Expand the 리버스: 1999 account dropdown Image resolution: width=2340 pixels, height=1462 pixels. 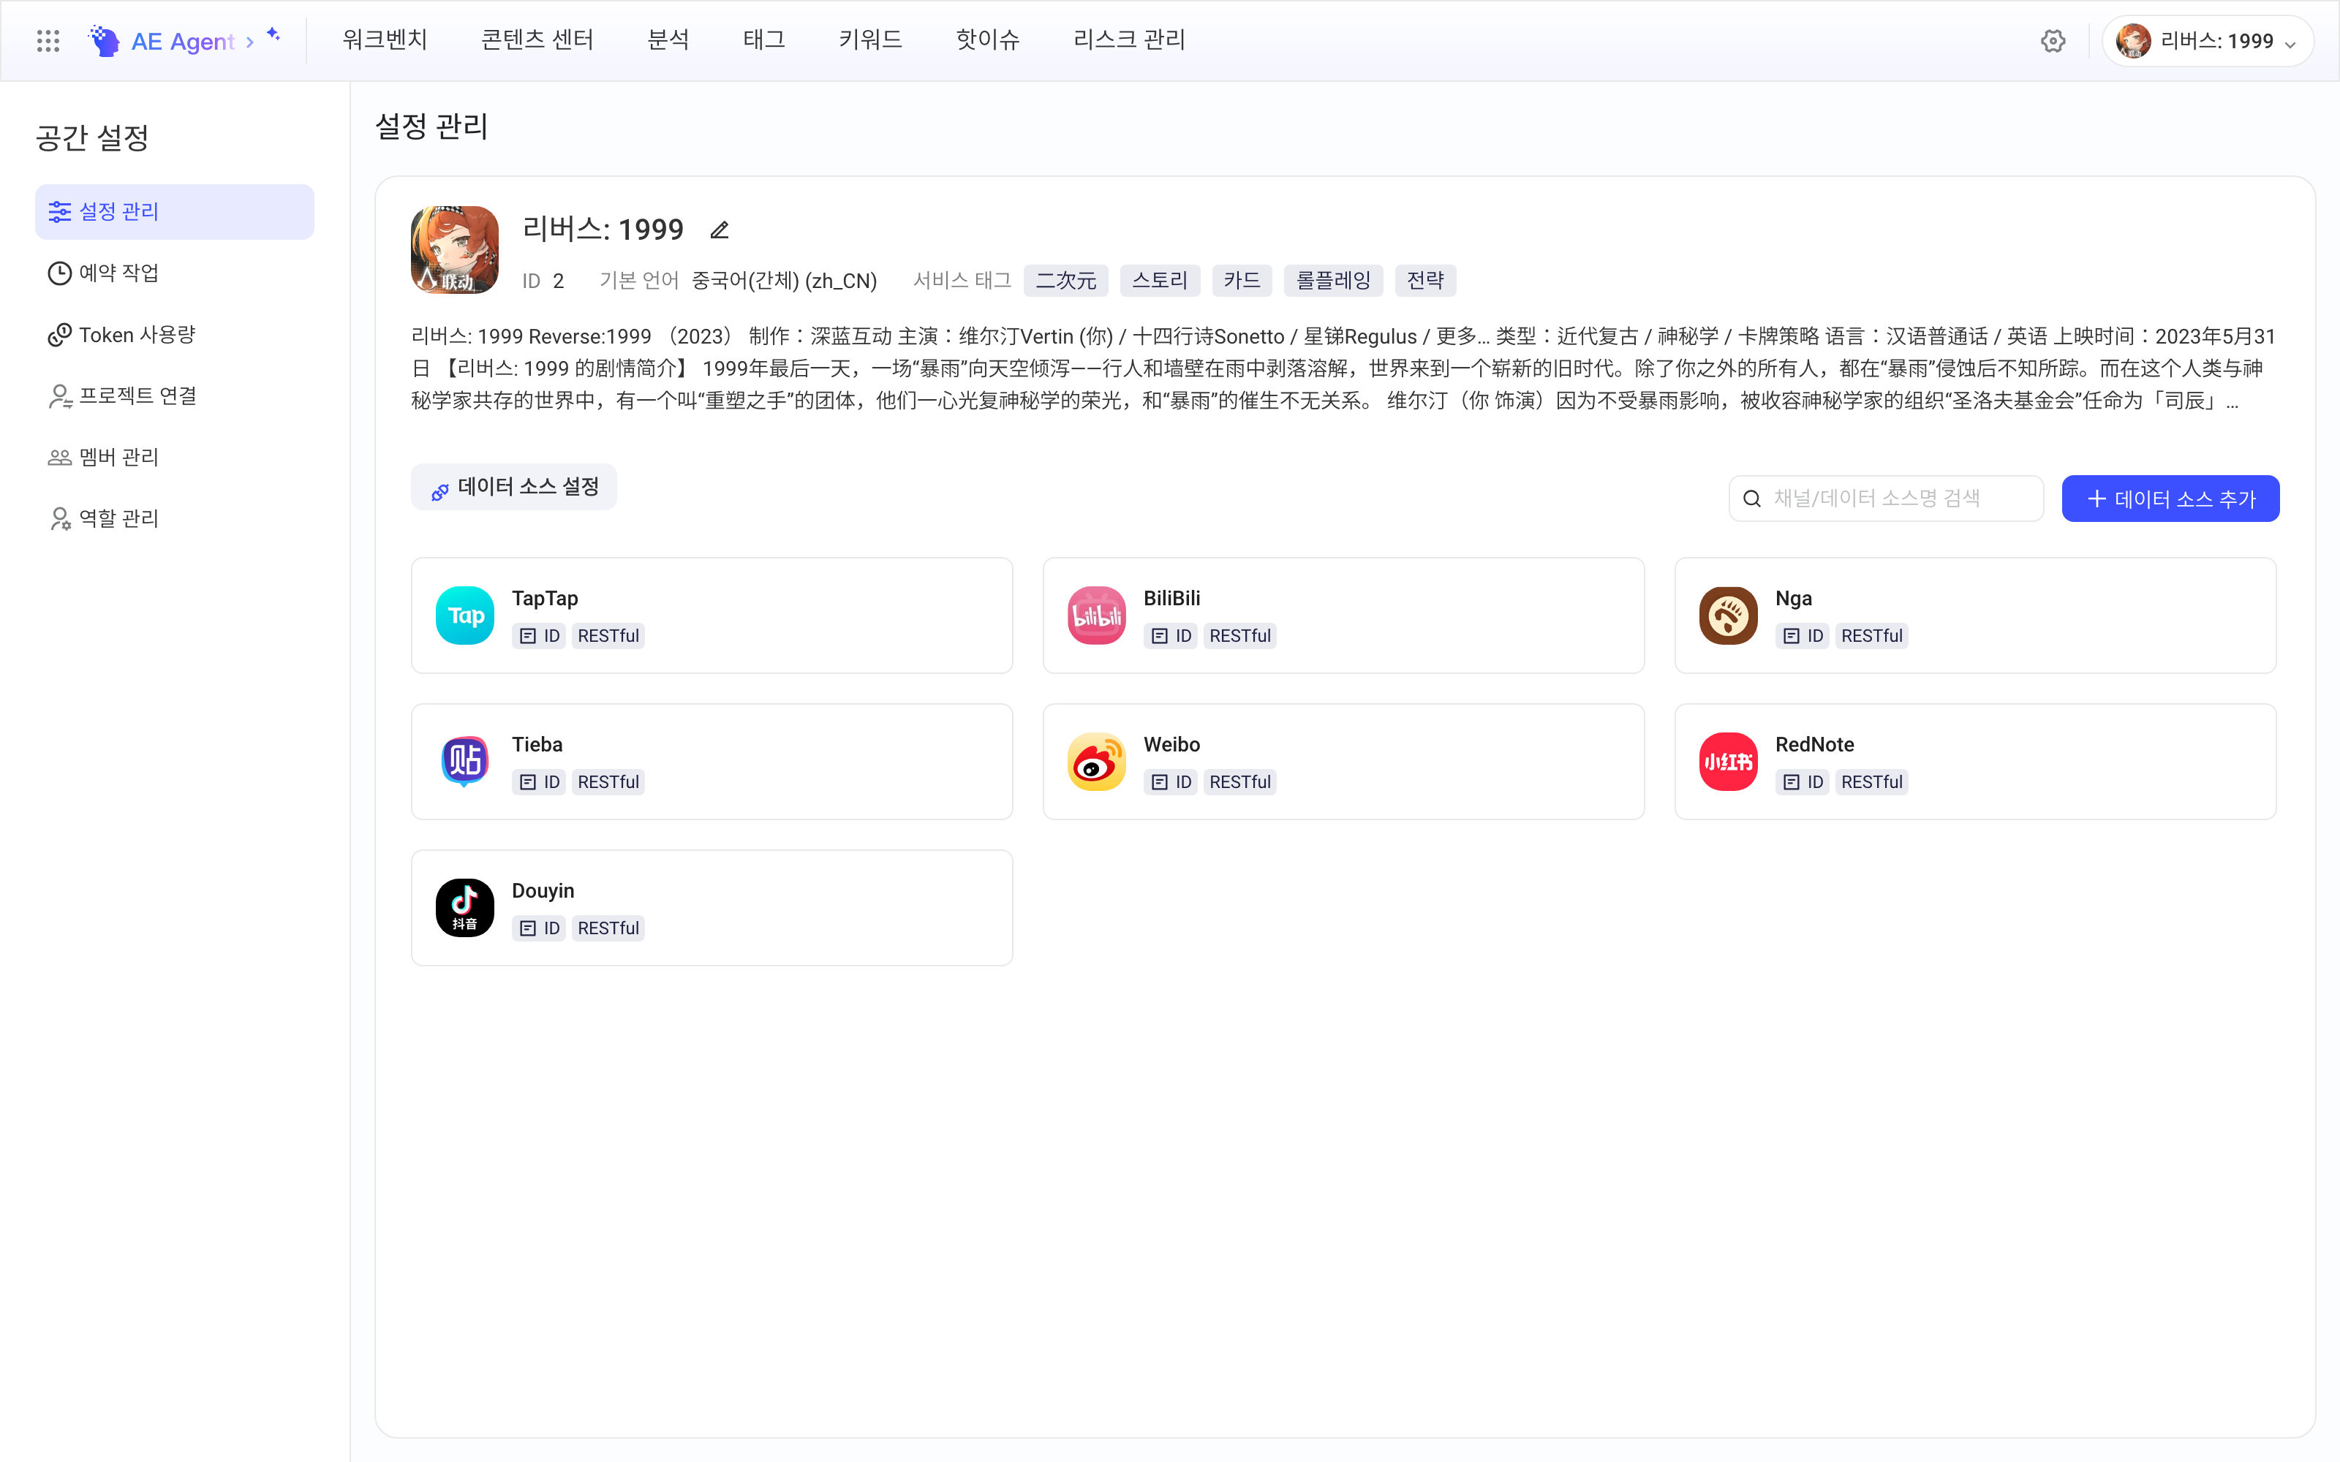pos(2208,41)
